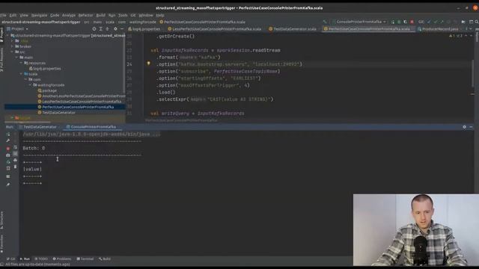Open the View menu
This screenshot has height=269, width=479.
pyautogui.click(x=24, y=15)
